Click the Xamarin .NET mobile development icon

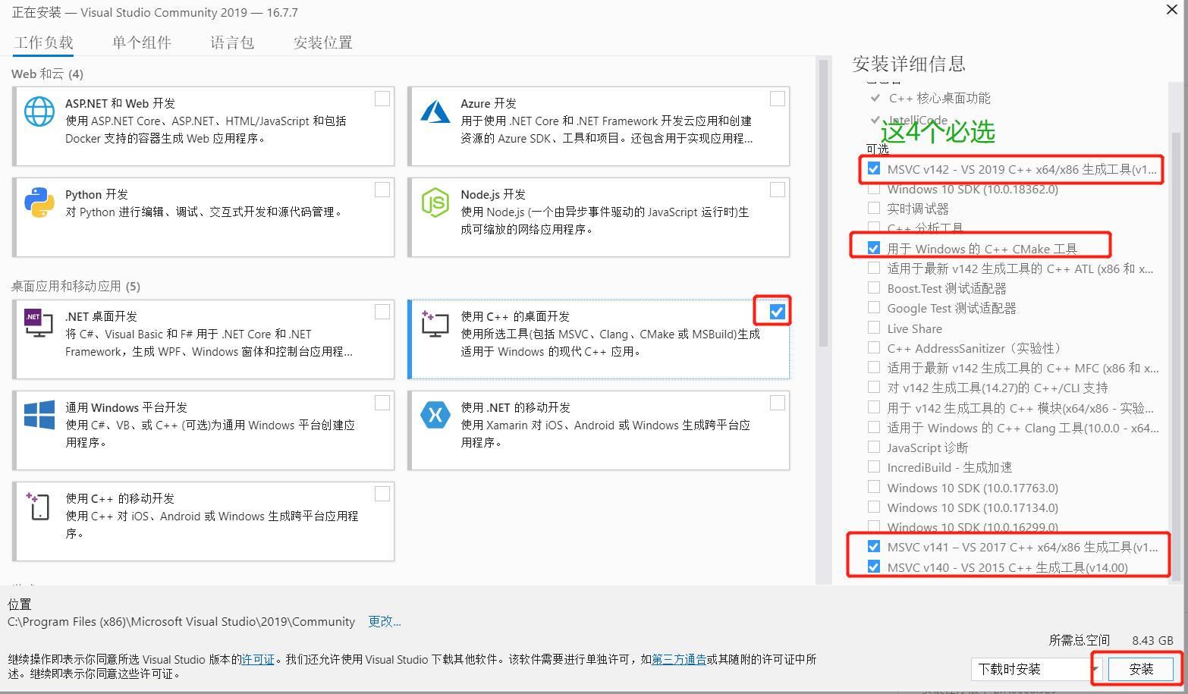(435, 415)
